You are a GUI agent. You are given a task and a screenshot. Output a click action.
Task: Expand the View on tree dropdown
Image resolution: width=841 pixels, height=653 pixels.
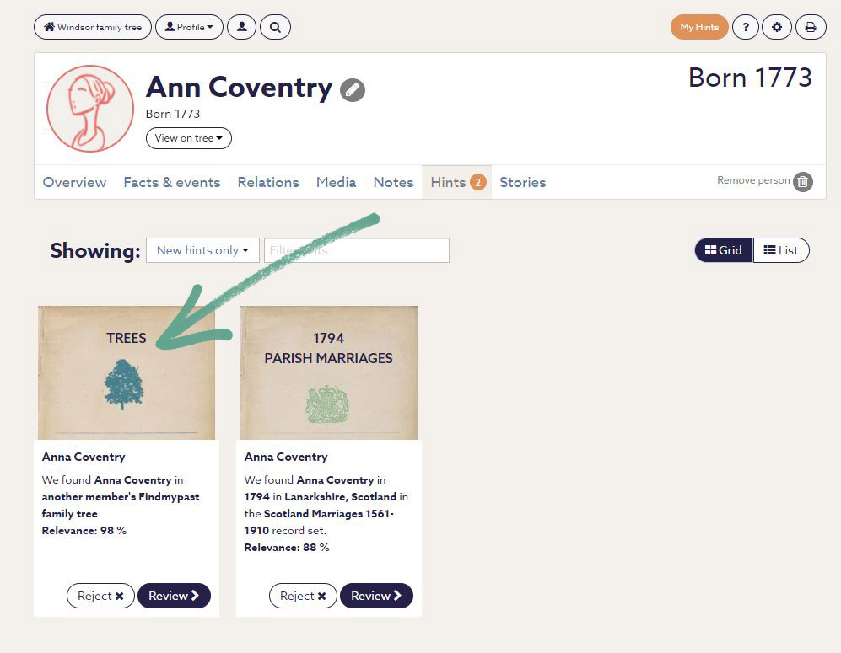coord(189,138)
